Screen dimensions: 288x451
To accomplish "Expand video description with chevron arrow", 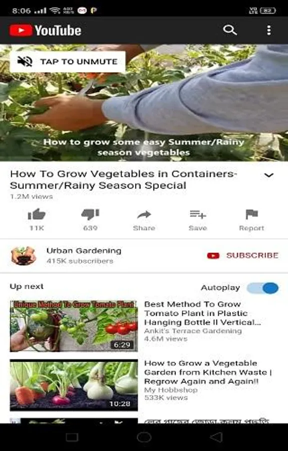I will [268, 175].
